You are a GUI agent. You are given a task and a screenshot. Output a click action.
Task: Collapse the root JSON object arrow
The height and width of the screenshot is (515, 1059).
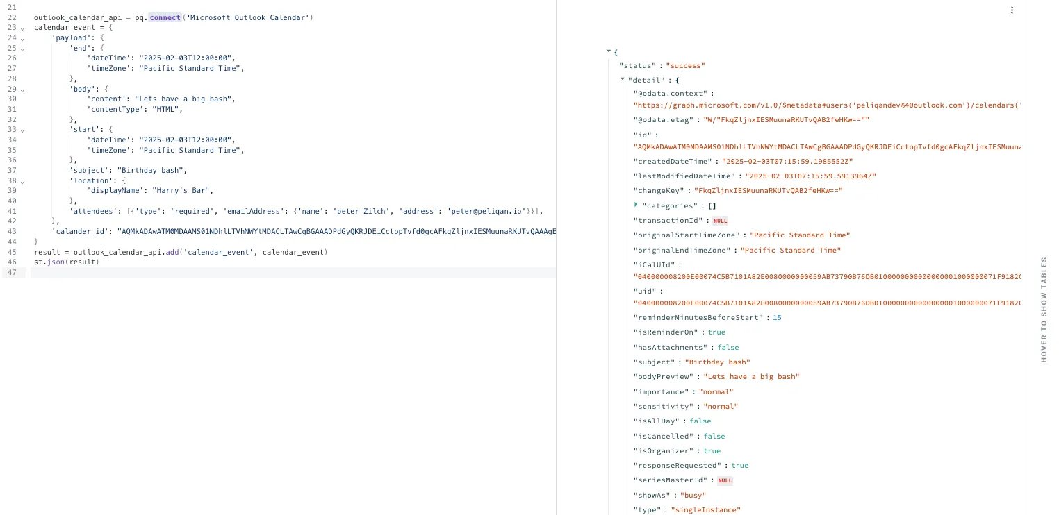tap(609, 51)
